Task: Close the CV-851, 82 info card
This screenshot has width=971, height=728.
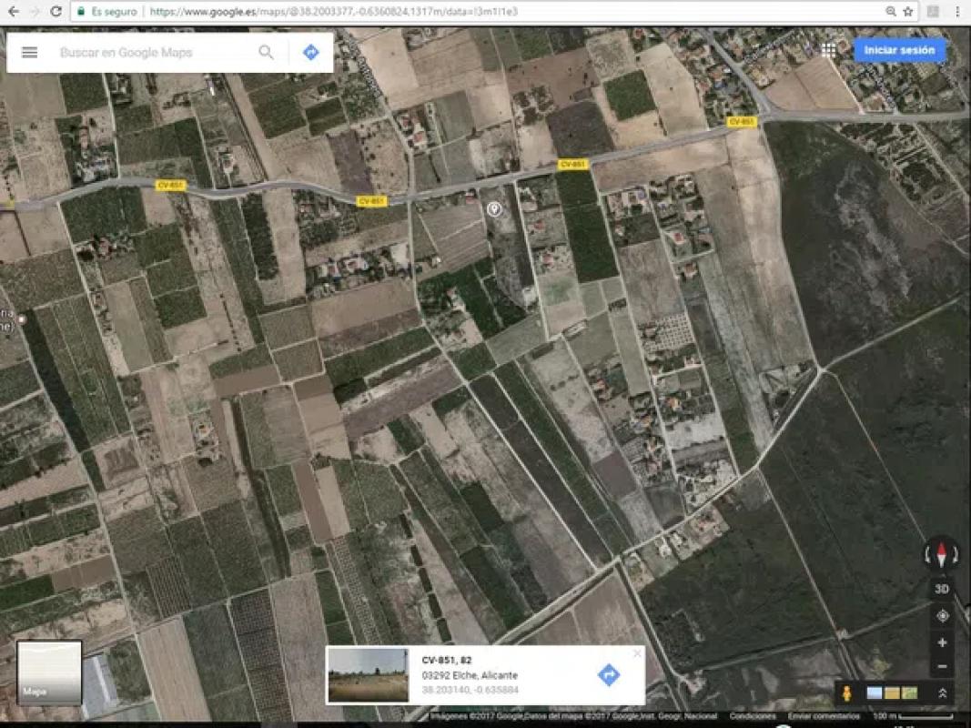Action: pyautogui.click(x=637, y=653)
